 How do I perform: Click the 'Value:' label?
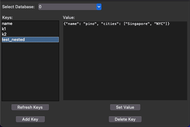click(x=69, y=17)
